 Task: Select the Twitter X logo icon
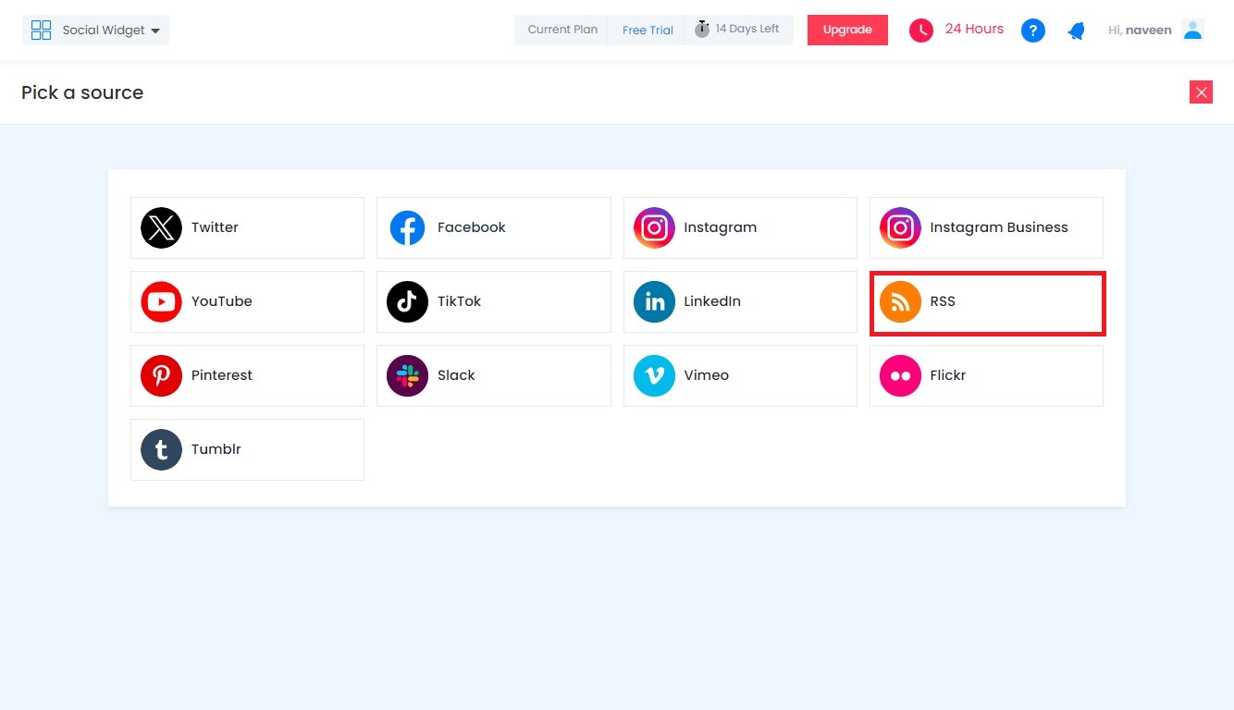(161, 227)
